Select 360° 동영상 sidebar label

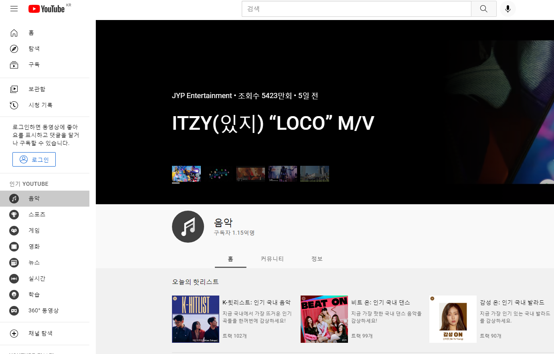coord(43,311)
